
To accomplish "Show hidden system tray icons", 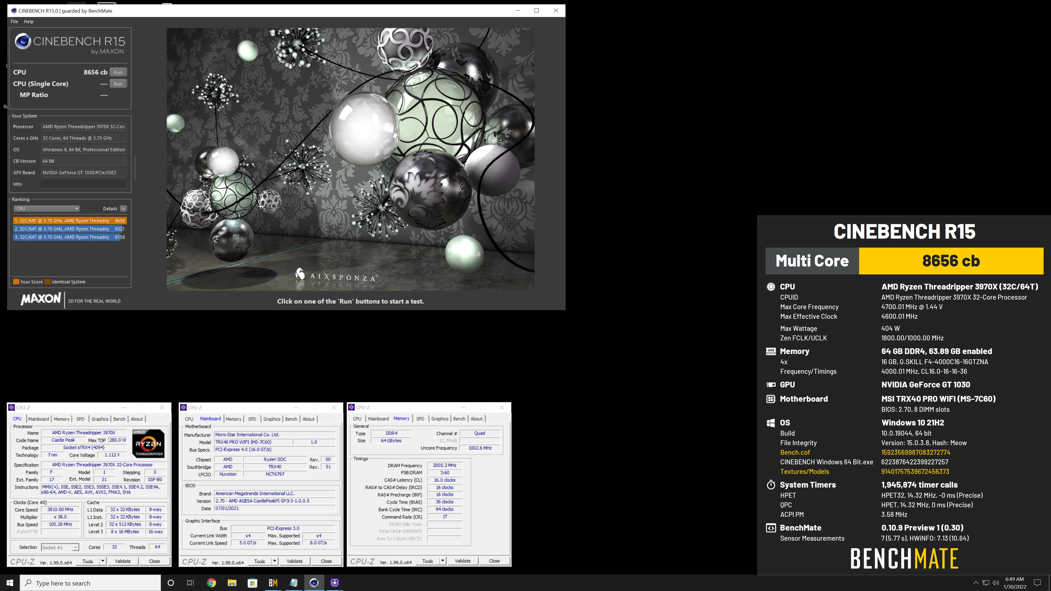I will (975, 583).
